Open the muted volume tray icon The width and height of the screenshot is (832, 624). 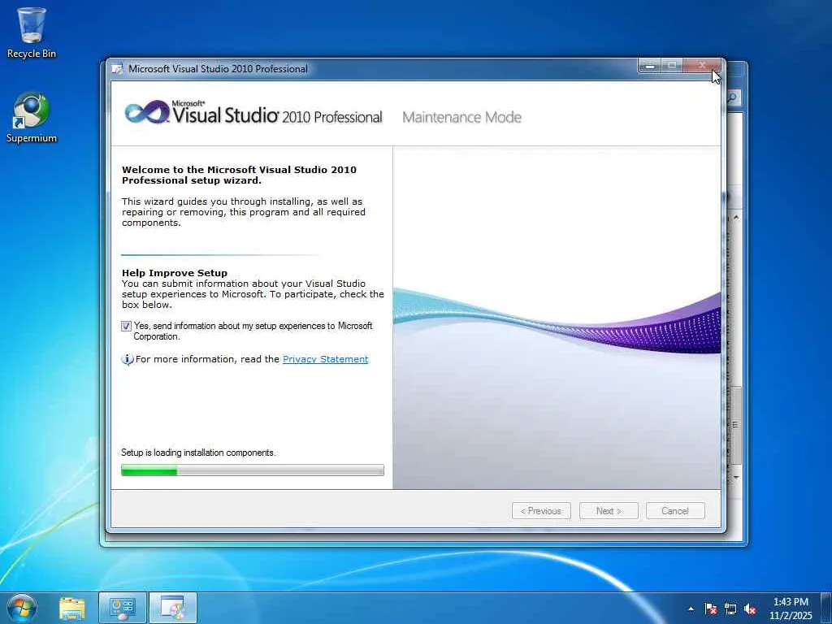point(750,609)
